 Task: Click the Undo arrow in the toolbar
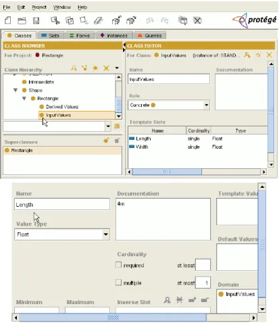[x=150, y=21]
